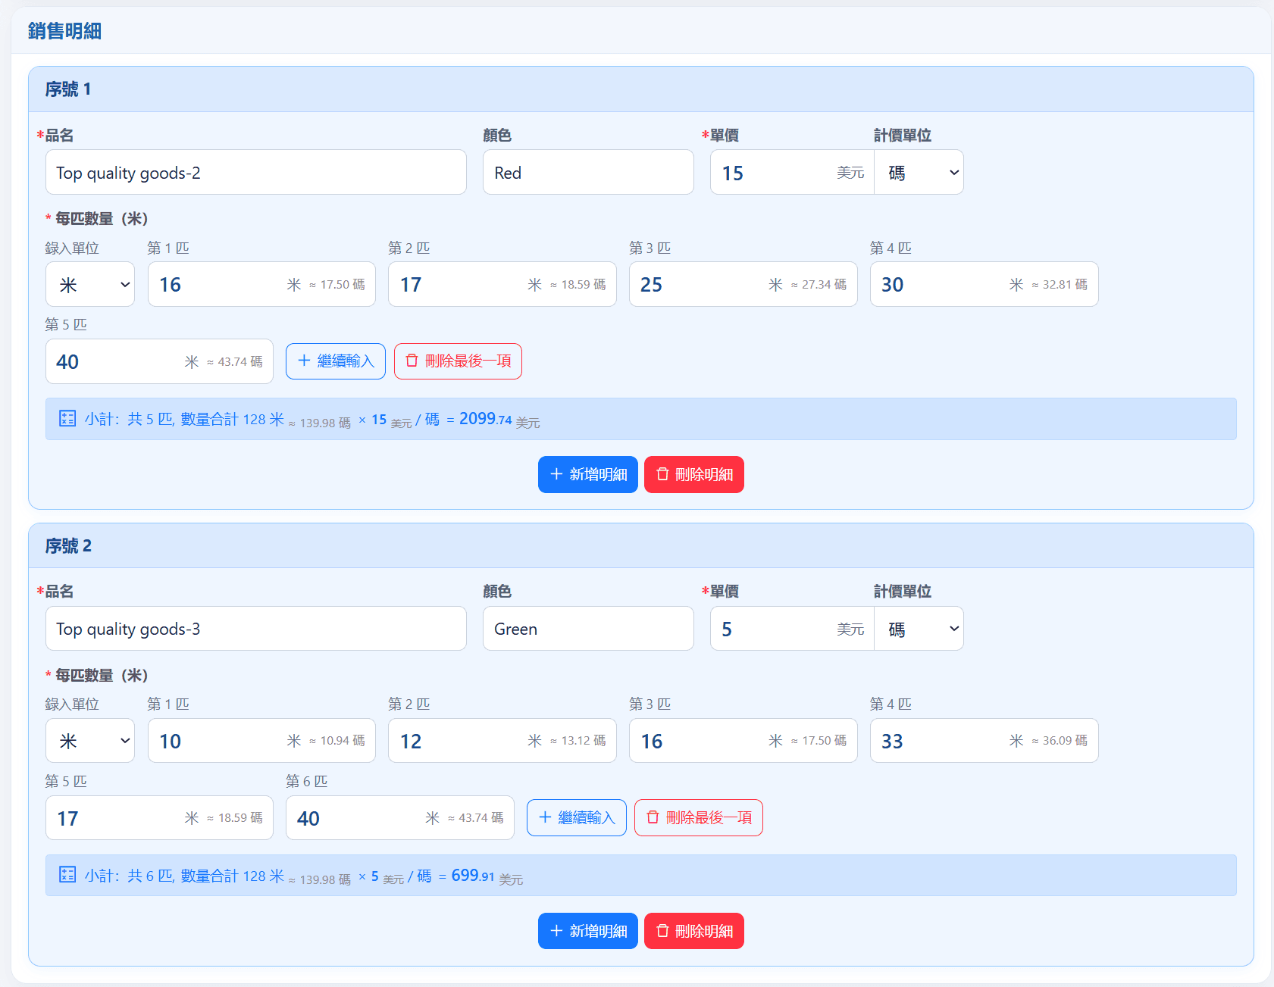Click color field containing Green

pyautogui.click(x=588, y=628)
